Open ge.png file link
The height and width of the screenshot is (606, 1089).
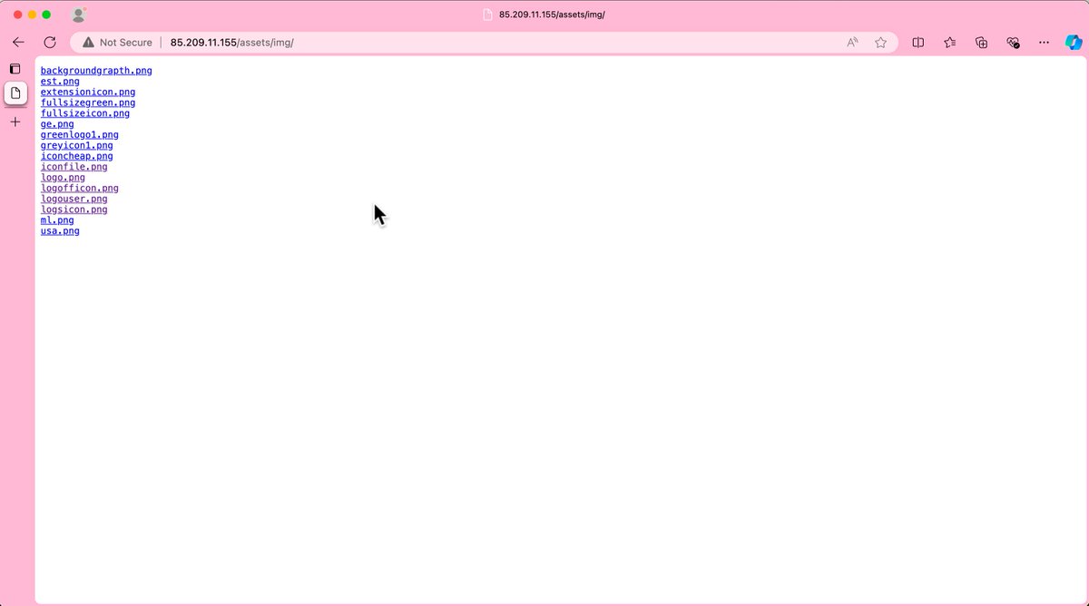tap(57, 124)
